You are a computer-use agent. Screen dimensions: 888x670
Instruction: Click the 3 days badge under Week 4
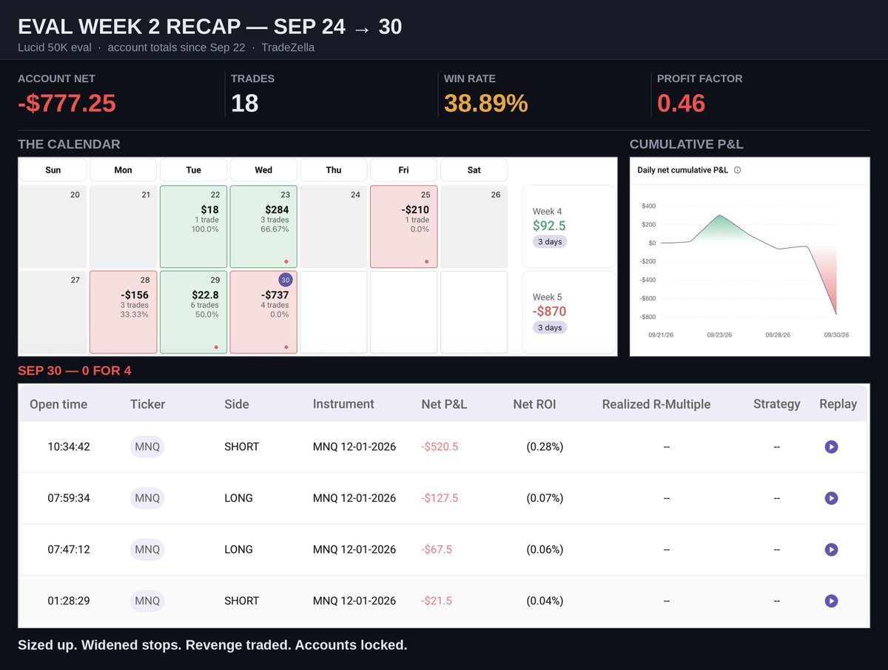pyautogui.click(x=550, y=242)
